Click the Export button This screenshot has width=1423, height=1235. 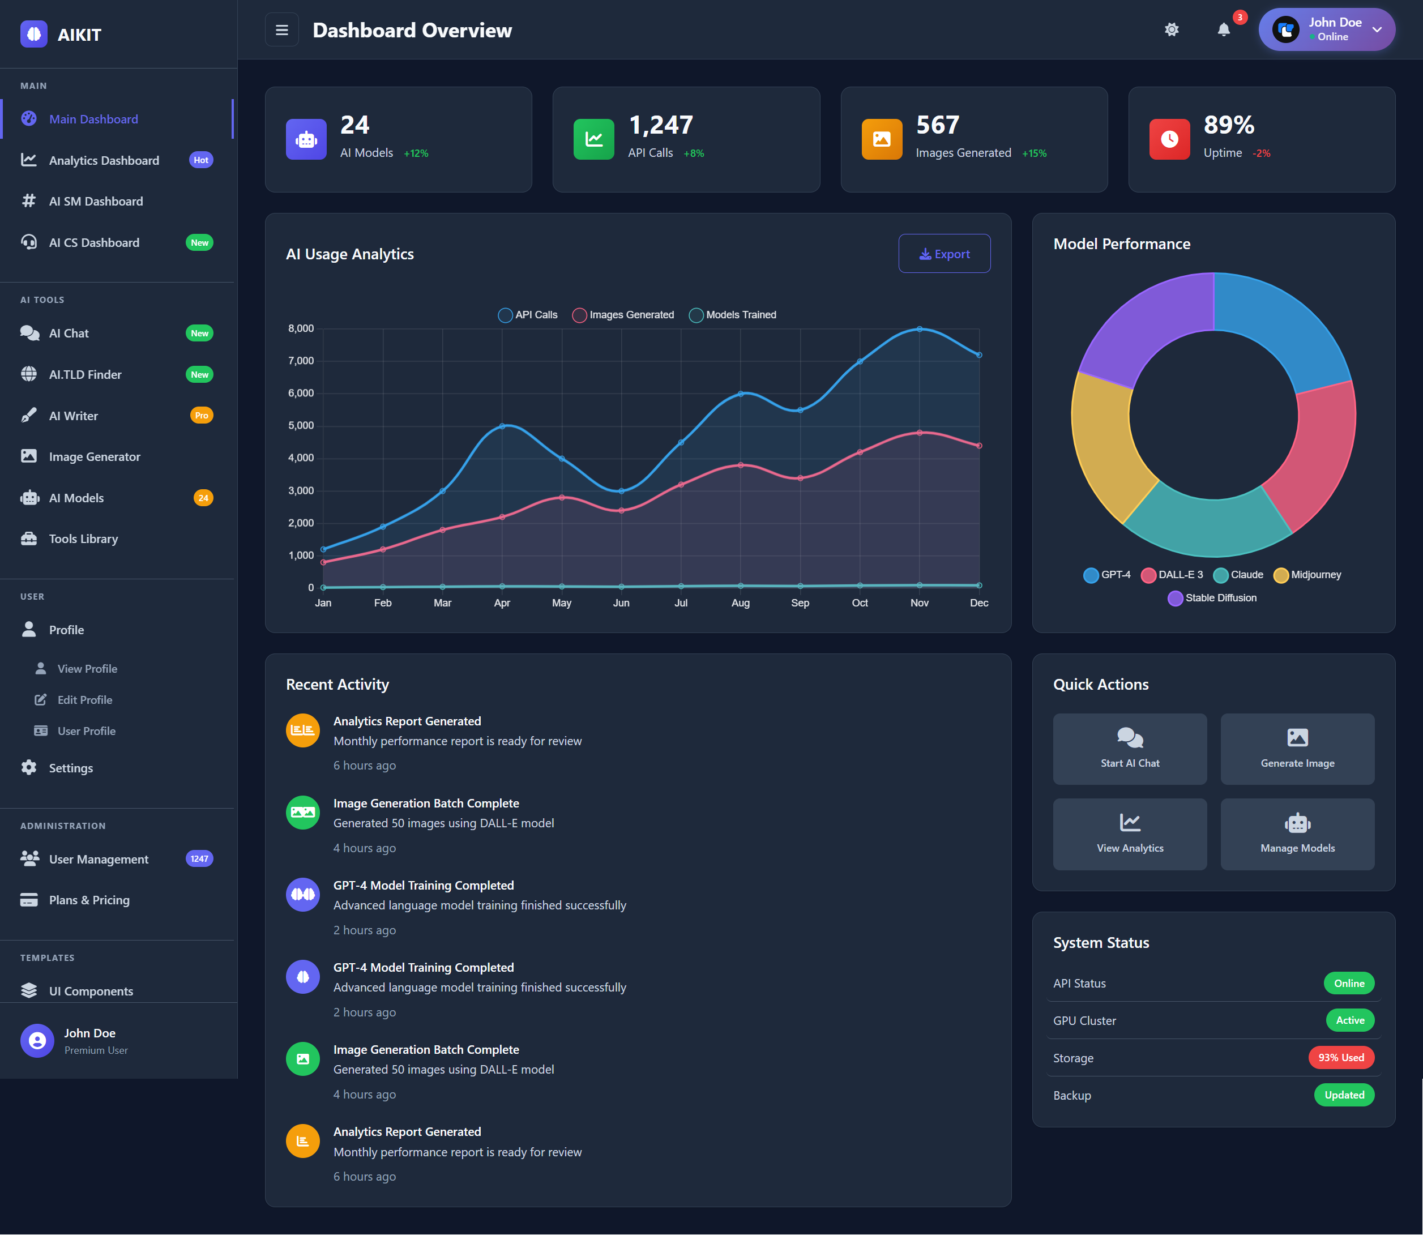[x=943, y=254]
